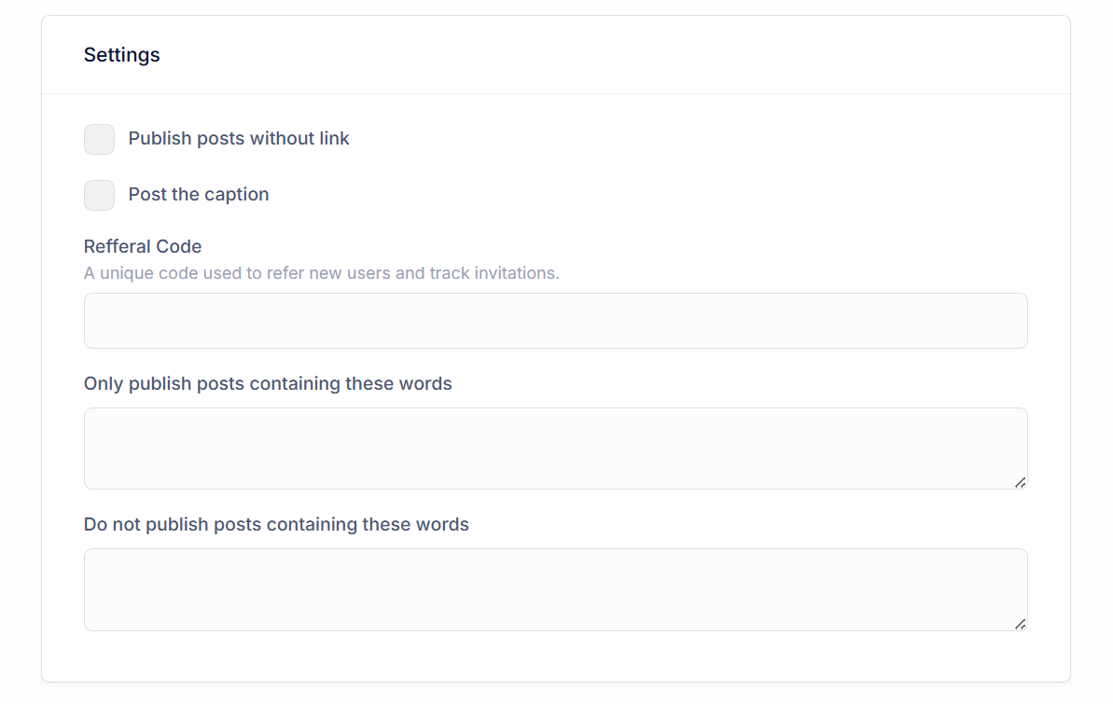The image size is (1113, 704).
Task: Grab resize handle of 'Only publish' textarea
Action: [x=1020, y=482]
